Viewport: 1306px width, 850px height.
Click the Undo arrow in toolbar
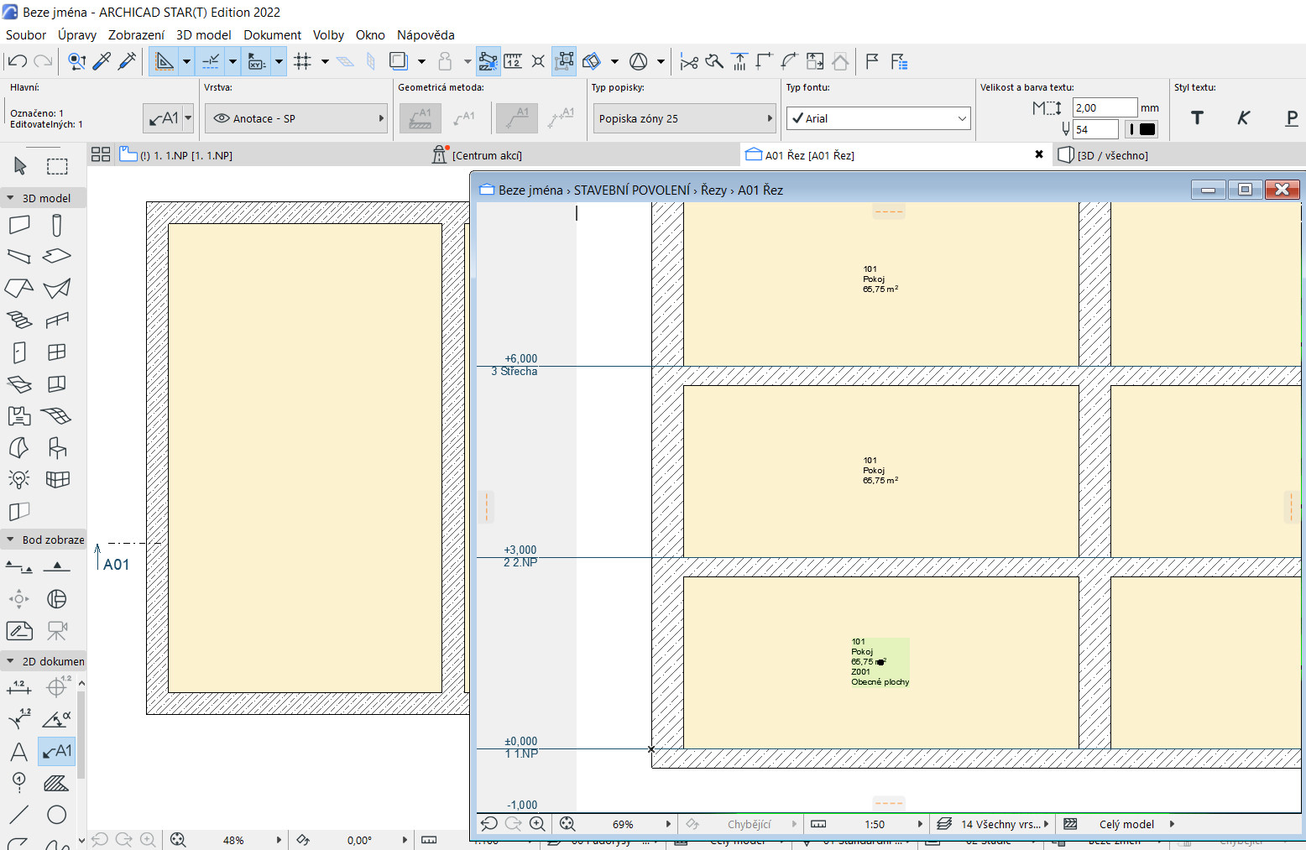coord(17,61)
